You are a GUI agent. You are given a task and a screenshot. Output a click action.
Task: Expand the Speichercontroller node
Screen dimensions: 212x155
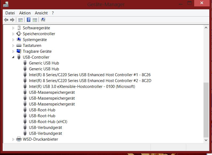click(x=13, y=34)
